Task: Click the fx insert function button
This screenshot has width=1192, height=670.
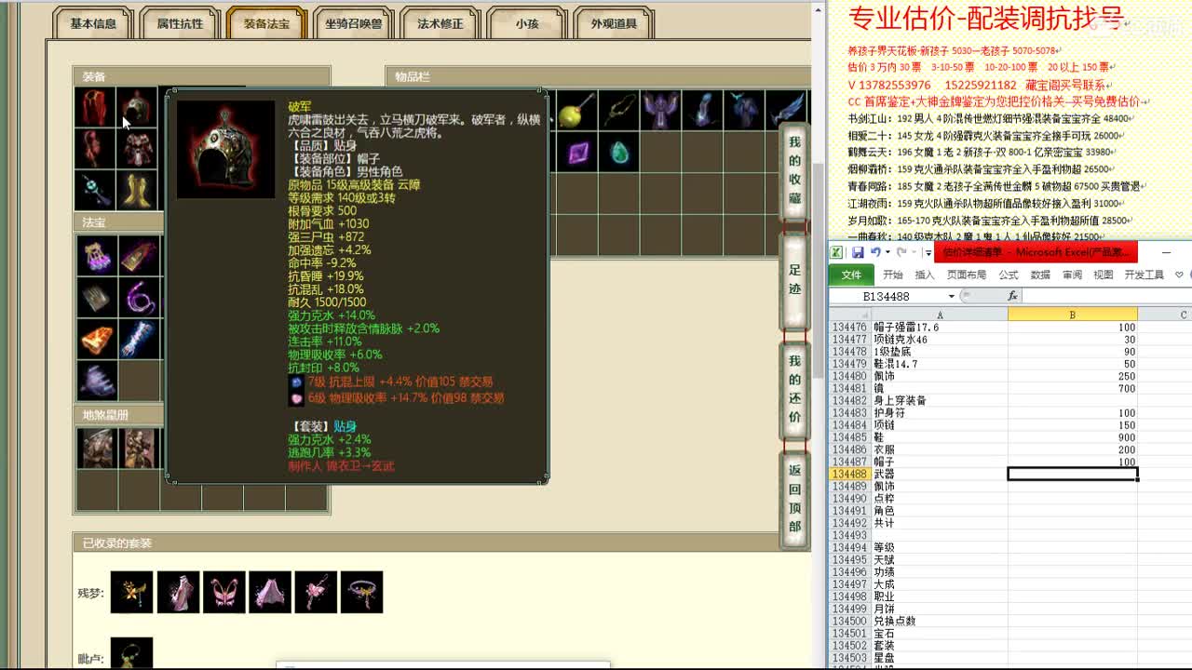Action: (x=1012, y=296)
